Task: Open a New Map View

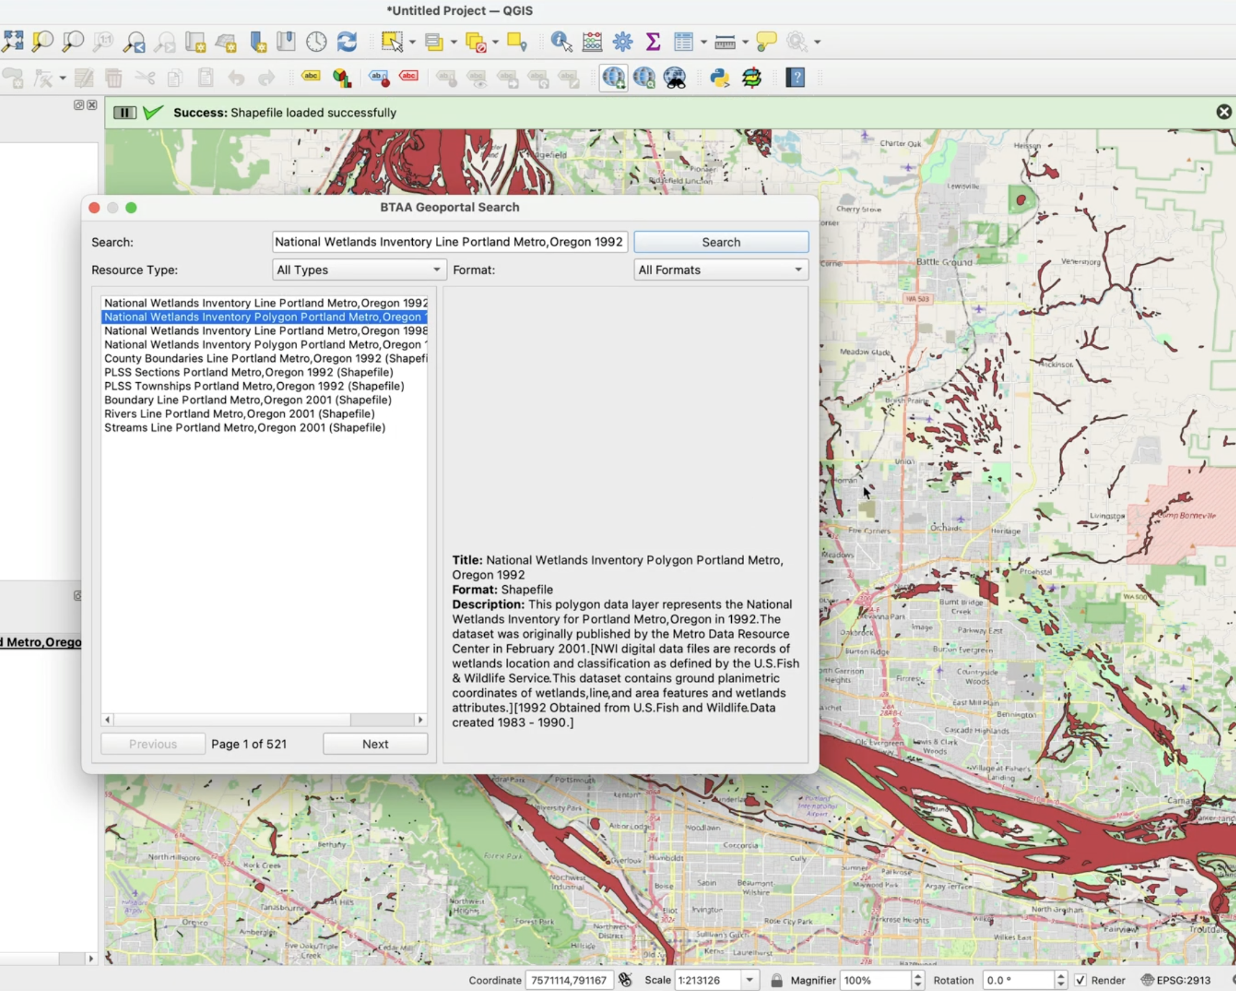Action: [196, 41]
